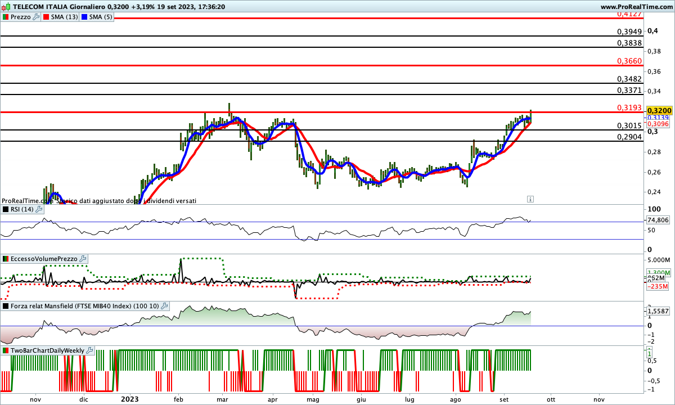Viewport: 675px width, 405px height.
Task: Click the resistance level label 0,4127
Action: point(629,13)
